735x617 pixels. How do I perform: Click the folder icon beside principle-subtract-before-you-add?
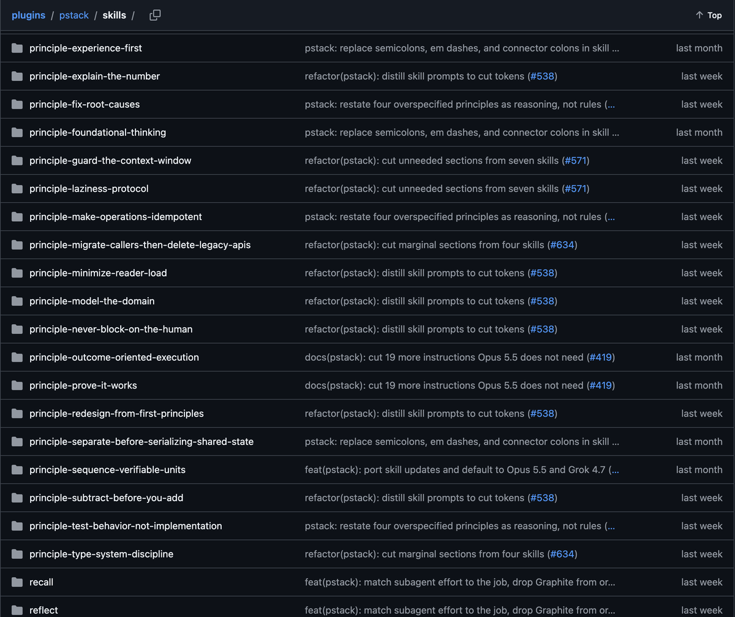click(x=17, y=498)
